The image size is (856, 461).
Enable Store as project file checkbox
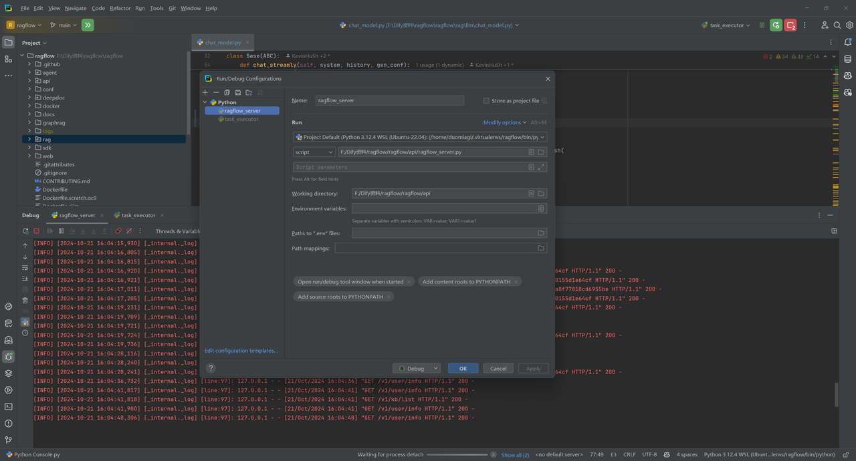486,101
